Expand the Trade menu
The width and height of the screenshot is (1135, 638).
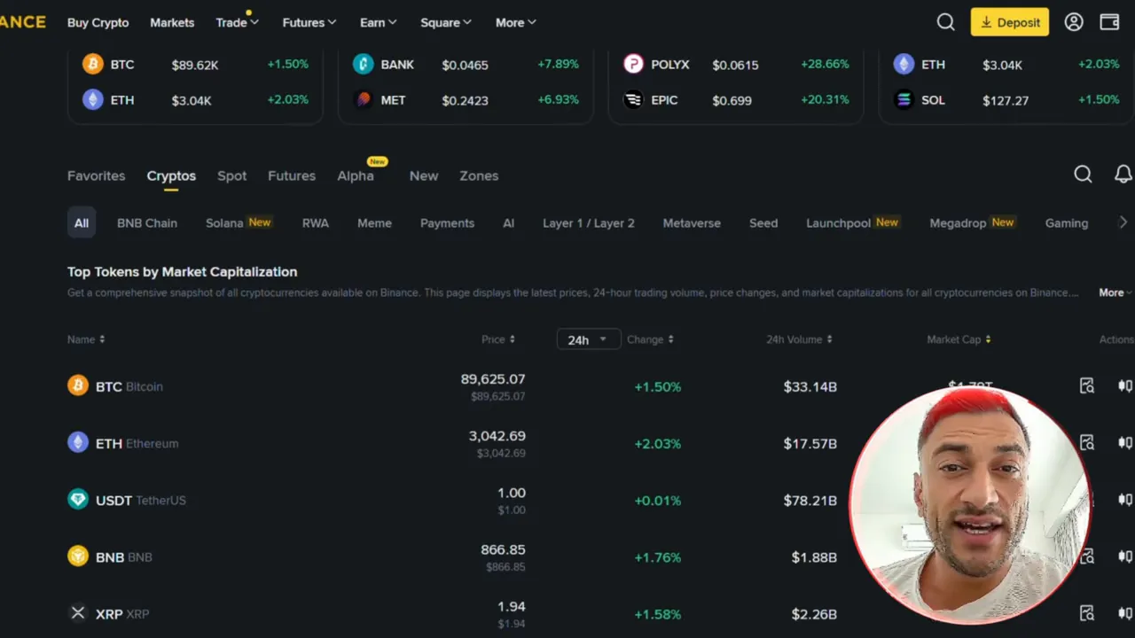coord(237,22)
